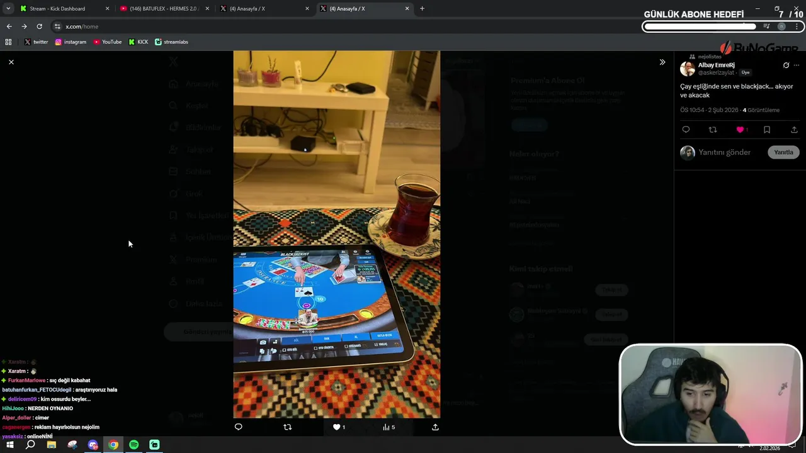Viewport: 806px width, 453px height.
Task: Open view analytics icon showing 5
Action: click(x=389, y=427)
